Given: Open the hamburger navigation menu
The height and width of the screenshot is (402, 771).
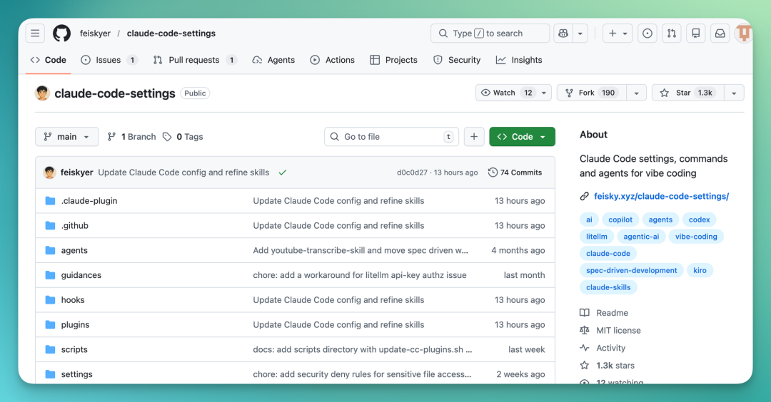Looking at the screenshot, I should [35, 33].
